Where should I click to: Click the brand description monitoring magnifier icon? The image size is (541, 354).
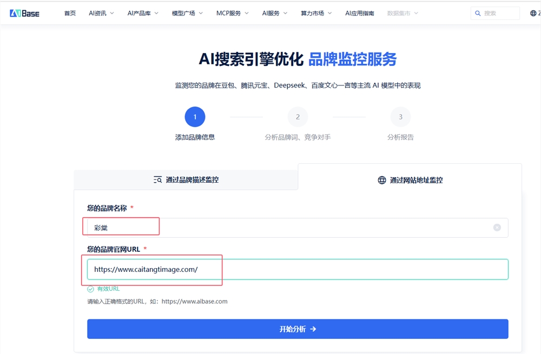click(157, 179)
